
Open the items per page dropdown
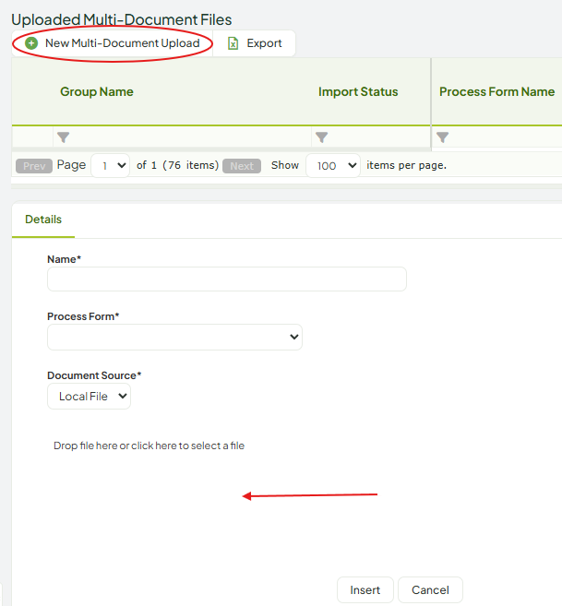(x=333, y=166)
